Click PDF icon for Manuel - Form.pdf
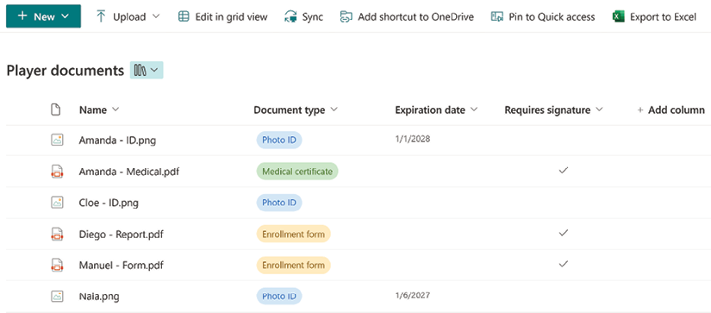 pyautogui.click(x=57, y=265)
